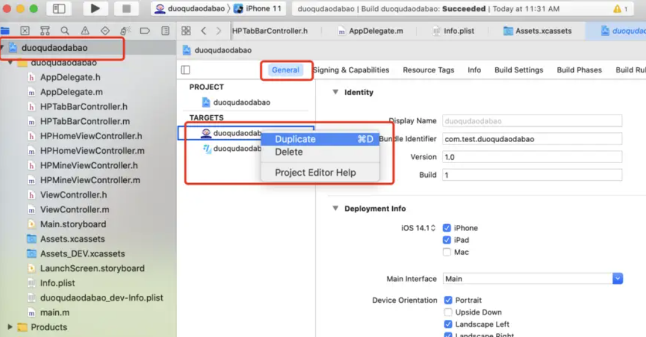Open the issue navigator warning icon
Viewport: 646px width, 337px height.
(85, 31)
